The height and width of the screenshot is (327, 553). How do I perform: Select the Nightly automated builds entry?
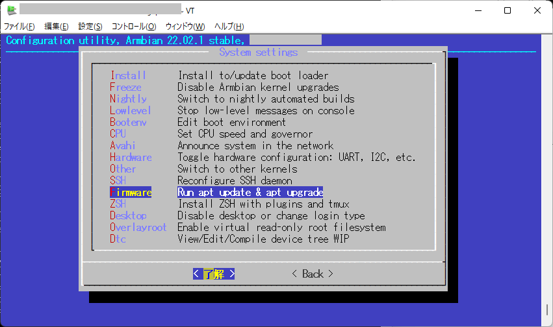232,99
